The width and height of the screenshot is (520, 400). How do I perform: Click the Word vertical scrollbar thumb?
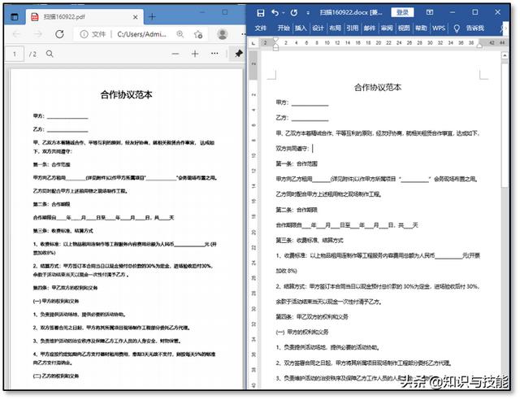click(505, 125)
